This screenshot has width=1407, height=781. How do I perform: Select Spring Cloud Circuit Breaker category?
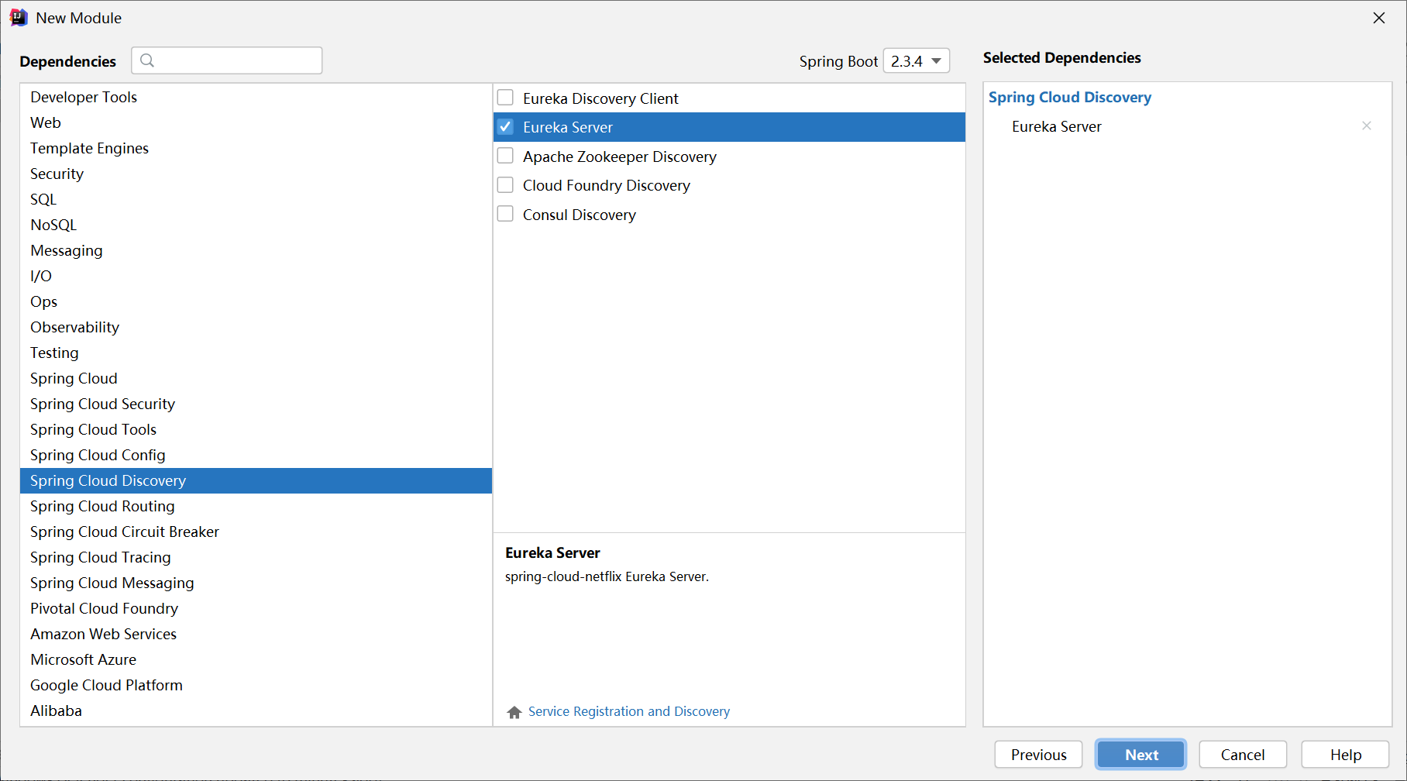click(x=256, y=532)
